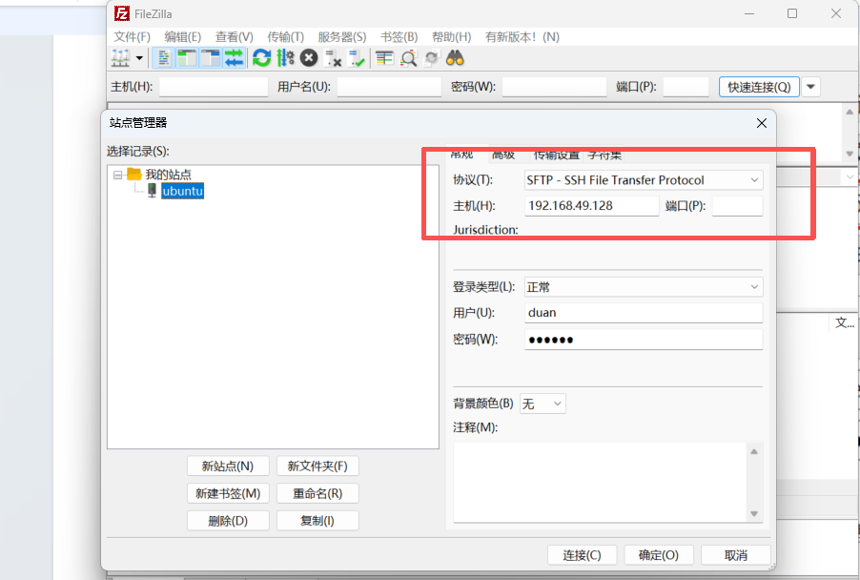Edit the host field 192.168.49.128
860x580 pixels.
(x=591, y=206)
